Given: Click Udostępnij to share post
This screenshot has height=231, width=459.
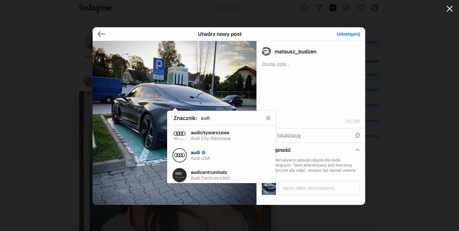Looking at the screenshot, I should 348,34.
